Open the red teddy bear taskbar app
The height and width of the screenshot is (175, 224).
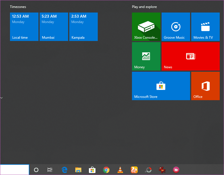tap(162, 170)
